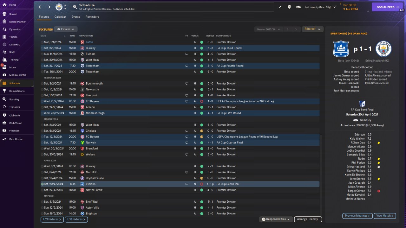Open the Inbox sidebar item
Image resolution: width=406 pixels, height=228 pixels.
coord(17,67)
